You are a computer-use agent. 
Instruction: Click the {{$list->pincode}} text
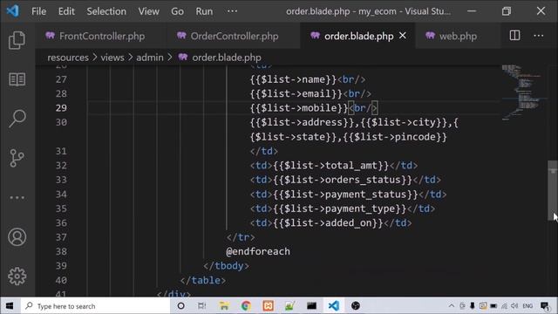pos(395,137)
